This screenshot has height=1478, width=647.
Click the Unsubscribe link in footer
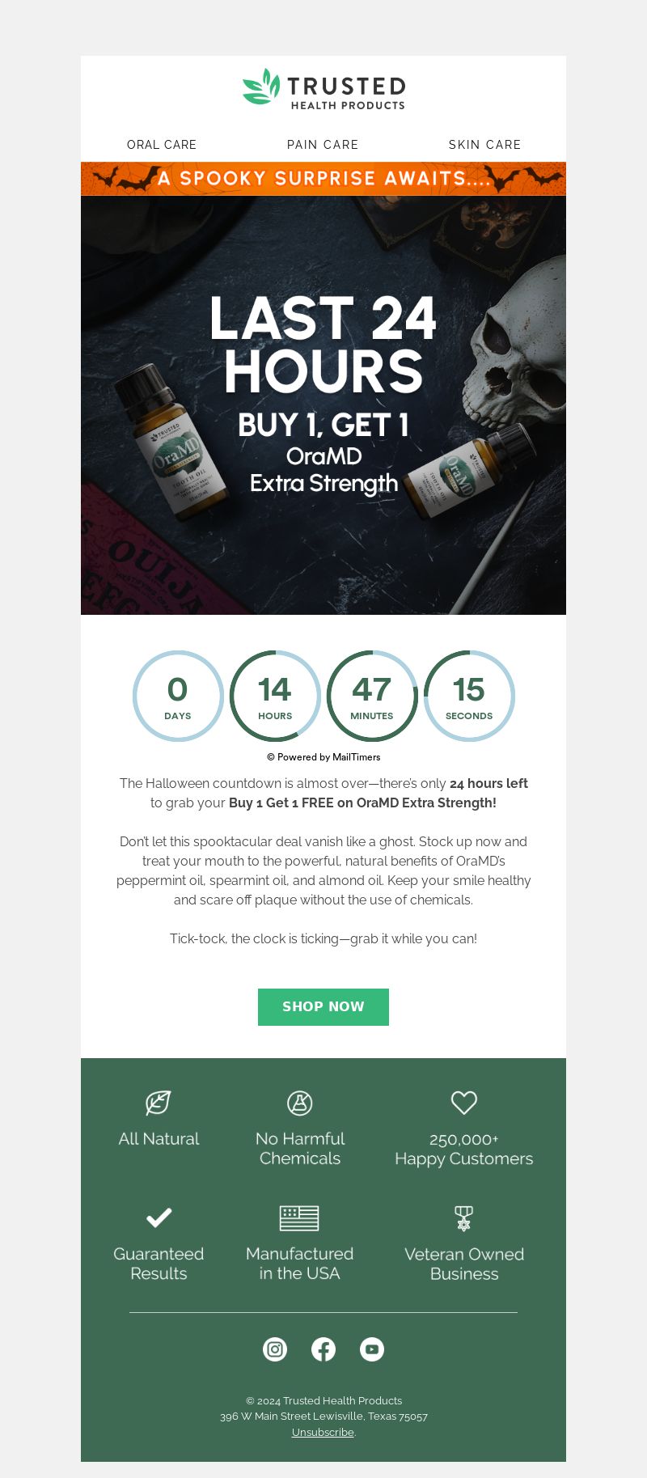coord(323,1432)
